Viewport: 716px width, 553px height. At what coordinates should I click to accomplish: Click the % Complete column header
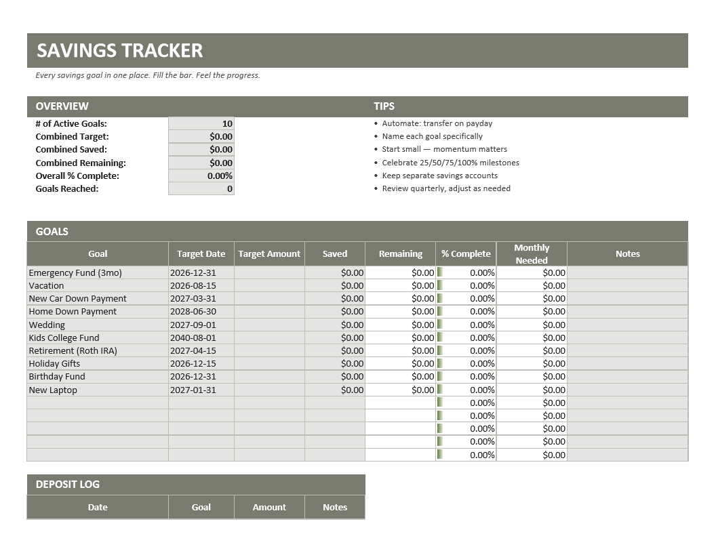pos(466,253)
